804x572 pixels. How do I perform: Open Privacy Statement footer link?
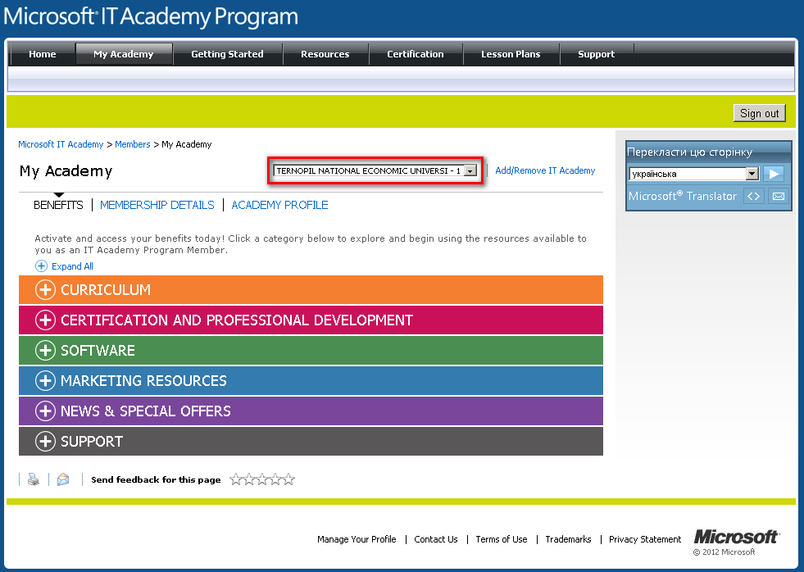point(645,539)
